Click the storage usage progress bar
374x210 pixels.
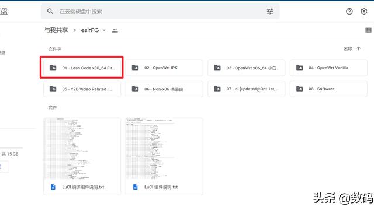click(12, 148)
